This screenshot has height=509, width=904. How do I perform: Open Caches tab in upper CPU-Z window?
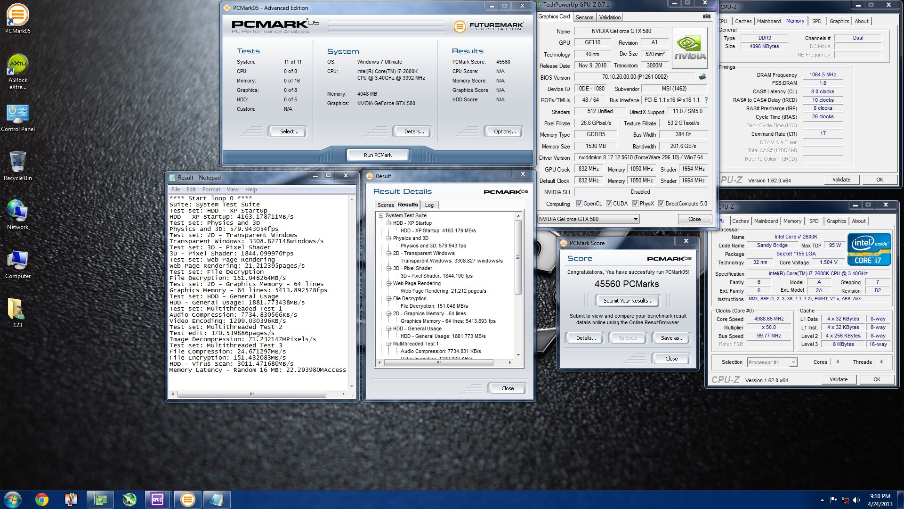(743, 21)
